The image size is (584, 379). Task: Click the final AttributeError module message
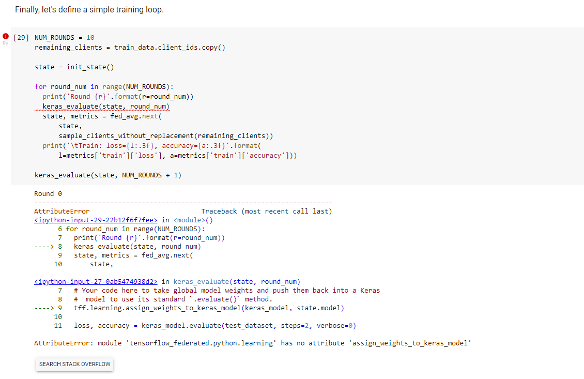[253, 343]
